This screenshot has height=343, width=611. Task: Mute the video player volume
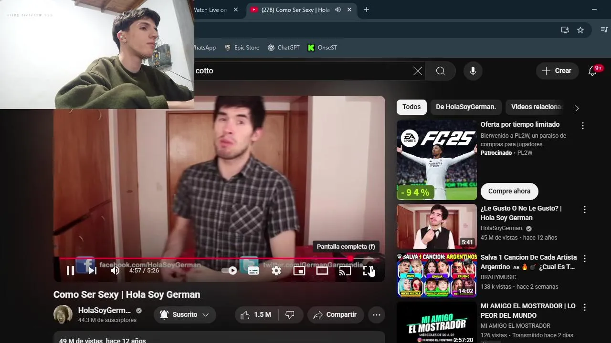[115, 271]
